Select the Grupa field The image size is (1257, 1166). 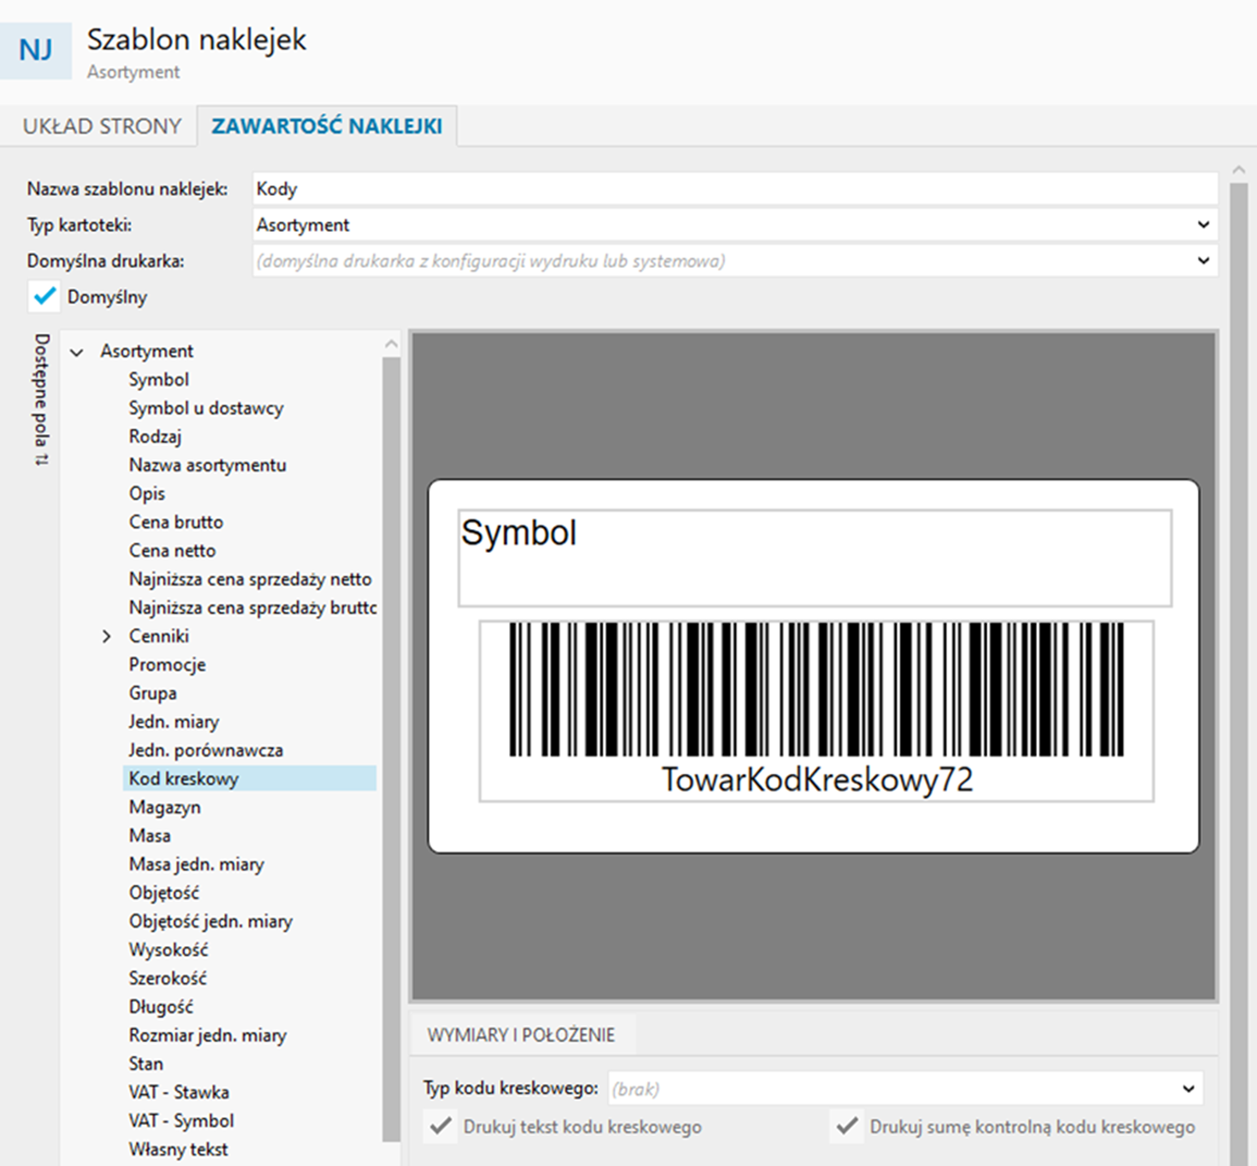(x=153, y=693)
